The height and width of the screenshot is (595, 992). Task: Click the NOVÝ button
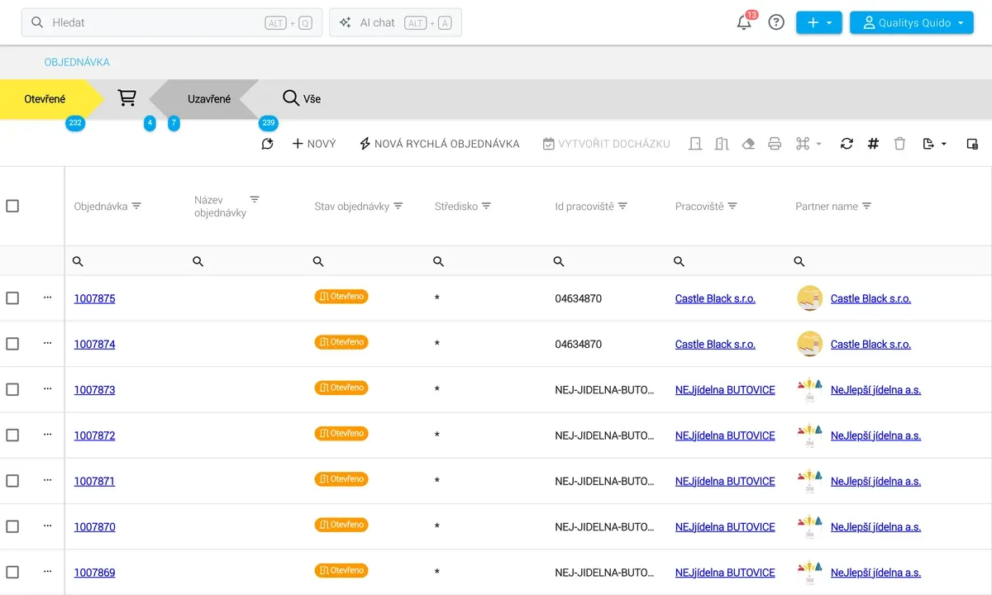314,144
